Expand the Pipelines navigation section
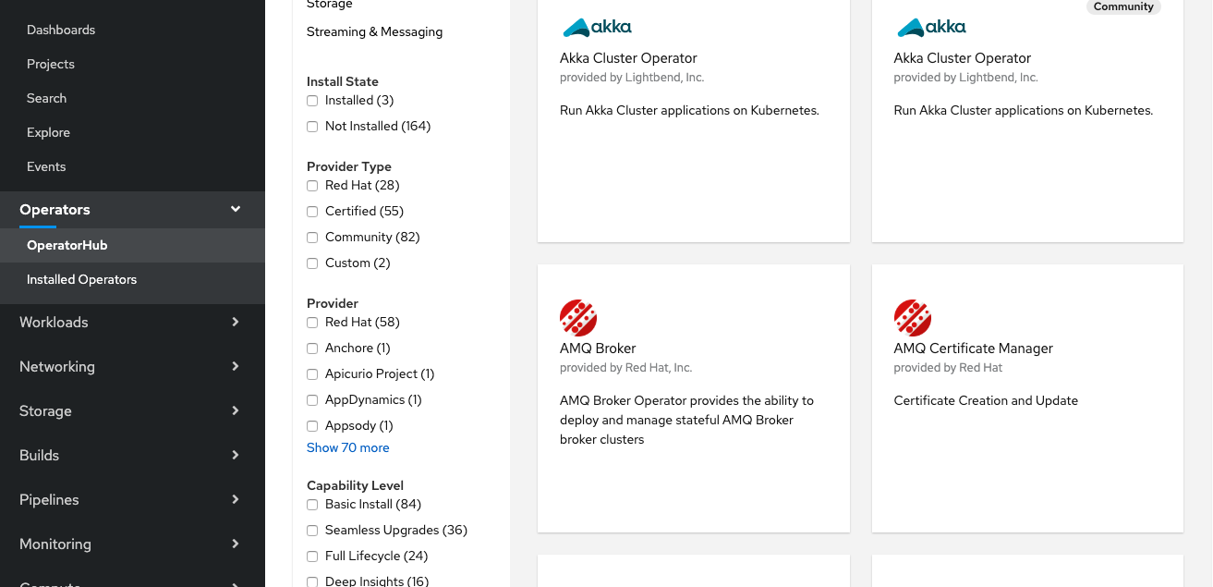The height and width of the screenshot is (587, 1213). [132, 500]
